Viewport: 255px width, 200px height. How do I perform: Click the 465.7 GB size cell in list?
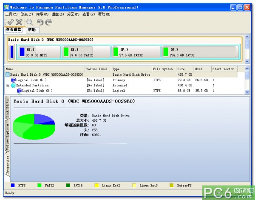point(185,74)
